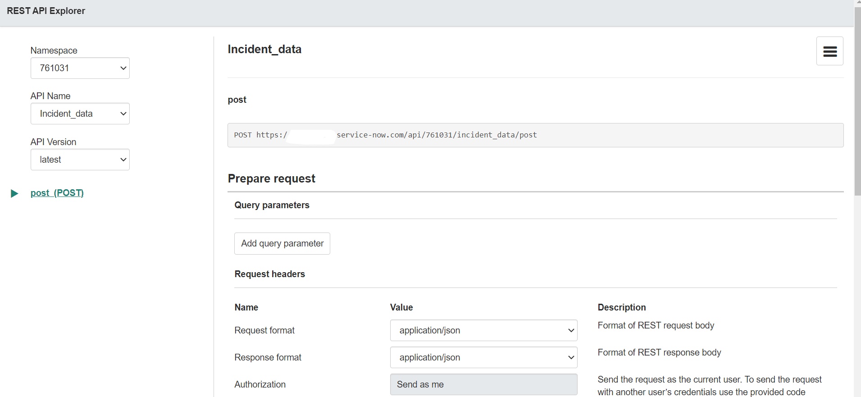The height and width of the screenshot is (397, 861).
Task: Click the REST API Explorer title
Action: (46, 11)
